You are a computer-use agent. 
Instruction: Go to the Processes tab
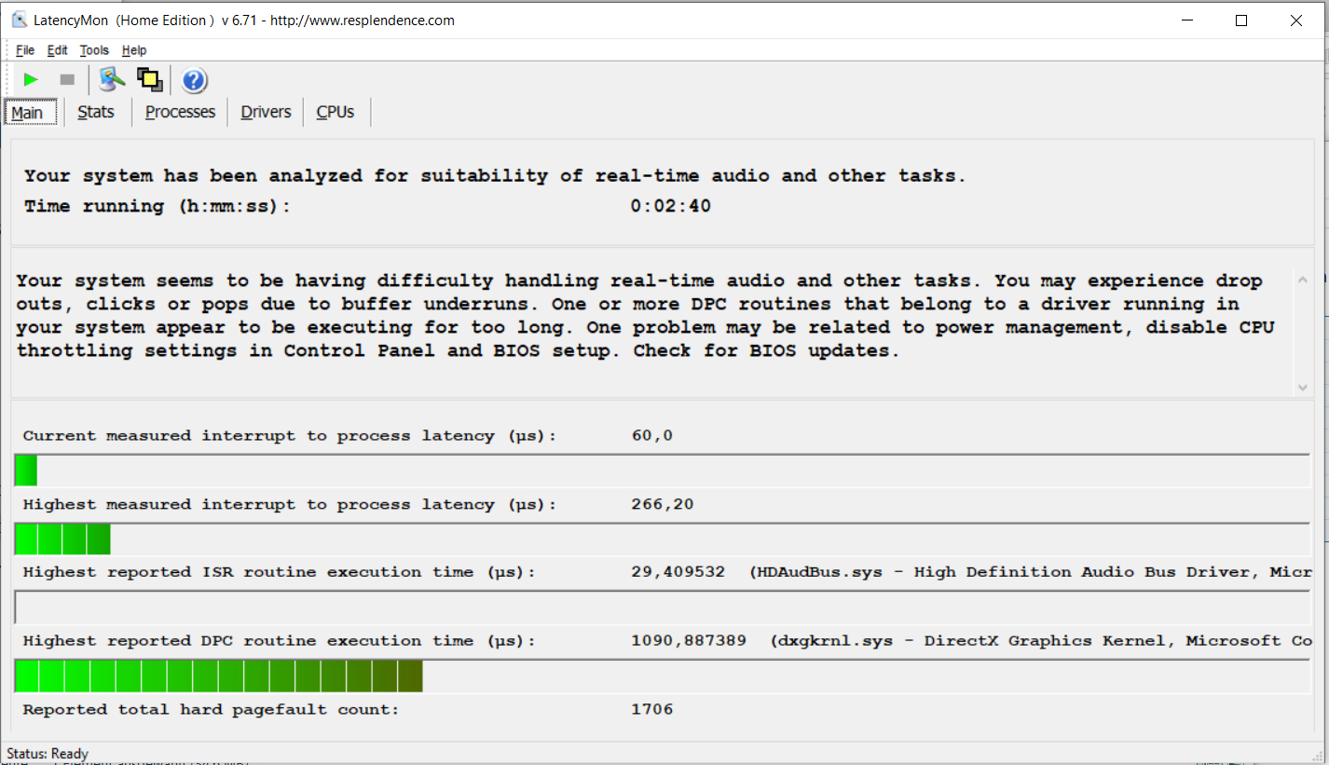(180, 112)
